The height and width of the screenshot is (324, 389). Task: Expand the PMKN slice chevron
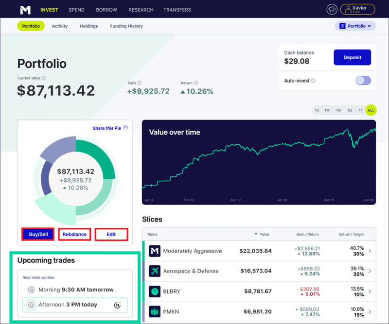(x=370, y=311)
